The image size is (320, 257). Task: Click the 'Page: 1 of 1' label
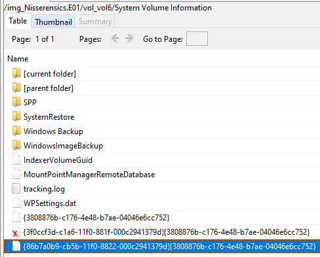pos(33,39)
